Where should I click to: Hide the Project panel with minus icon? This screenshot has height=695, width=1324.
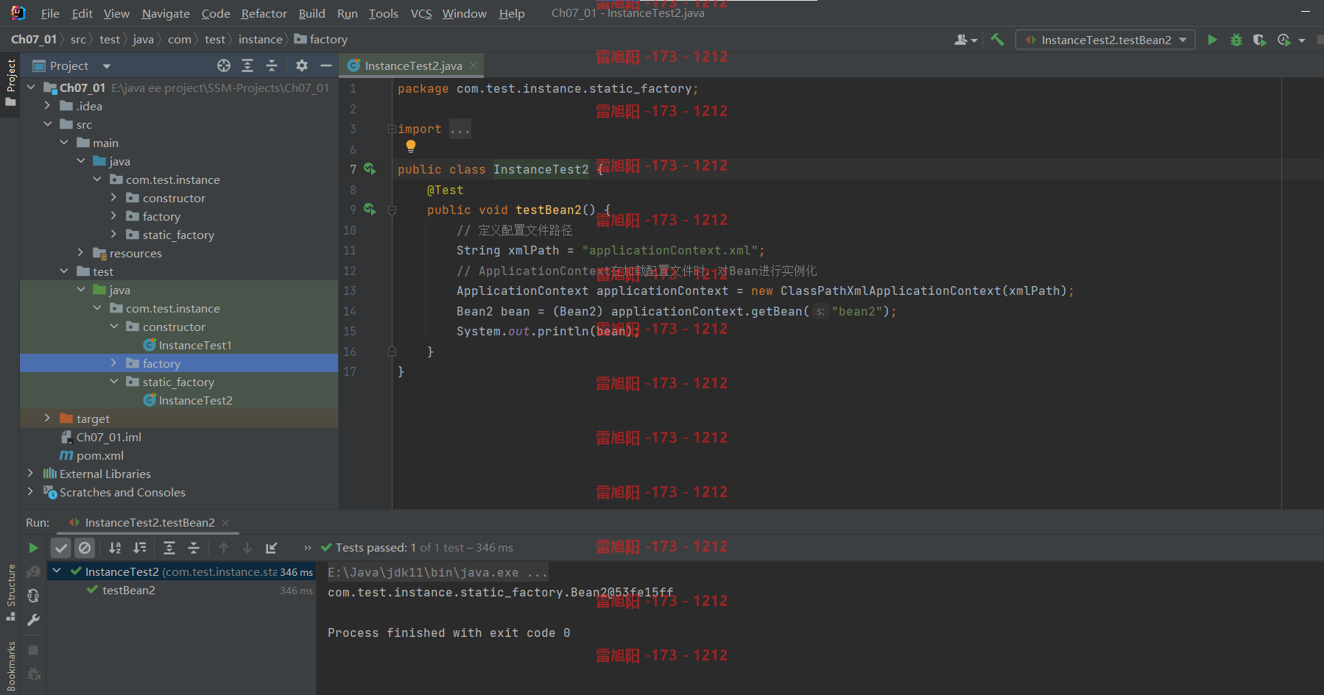tap(325, 65)
